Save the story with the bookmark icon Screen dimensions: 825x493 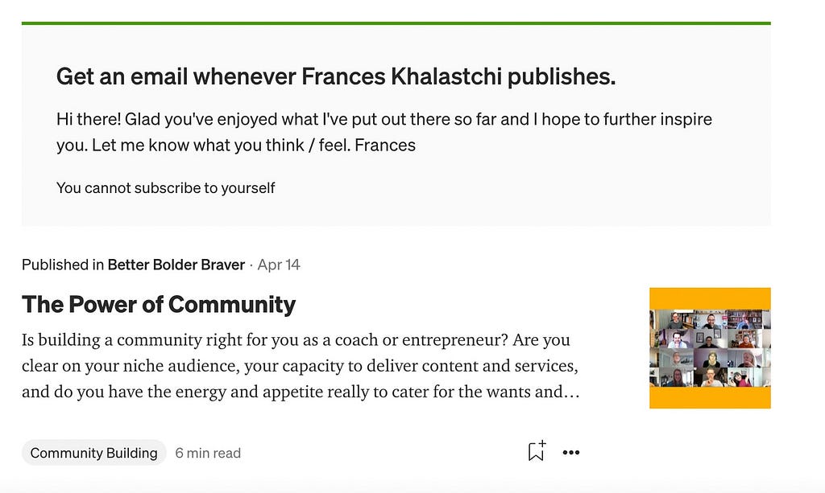coord(537,451)
